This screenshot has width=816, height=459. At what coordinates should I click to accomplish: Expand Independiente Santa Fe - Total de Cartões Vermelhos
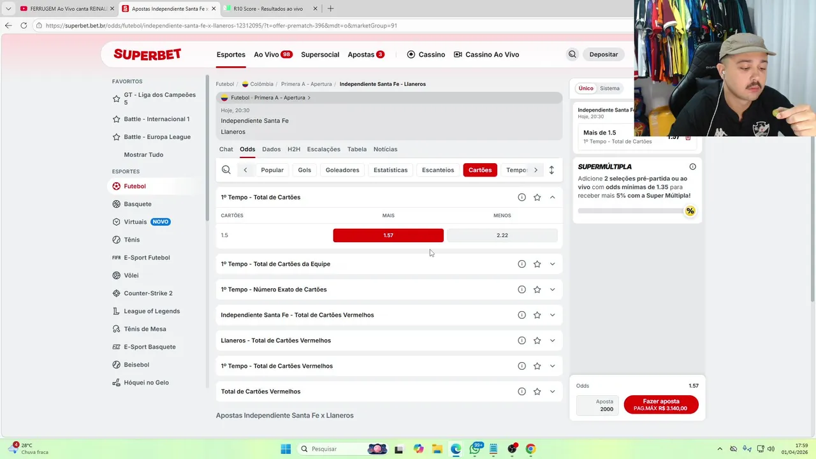coord(552,315)
